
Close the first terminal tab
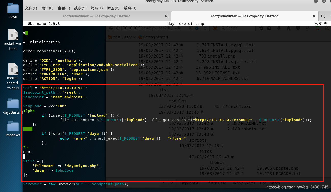(x=166, y=16)
